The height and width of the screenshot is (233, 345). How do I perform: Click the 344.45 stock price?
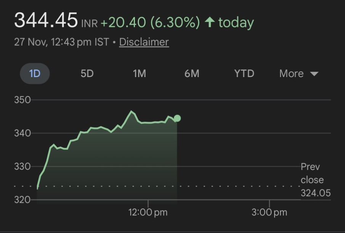pos(46,21)
